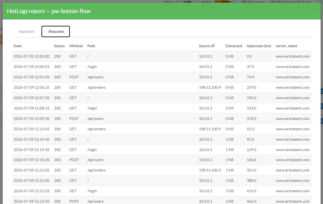Click status 200 in 12:22:00 row
The image size is (323, 204).
pyautogui.click(x=57, y=181)
